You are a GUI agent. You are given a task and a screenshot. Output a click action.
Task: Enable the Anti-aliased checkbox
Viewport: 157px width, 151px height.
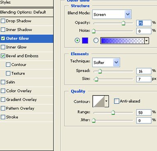(x=117, y=101)
